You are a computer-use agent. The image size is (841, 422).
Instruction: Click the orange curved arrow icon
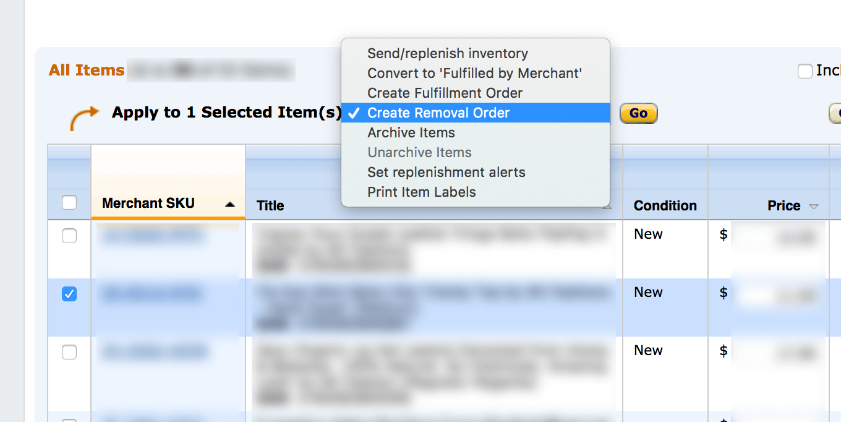(x=84, y=118)
